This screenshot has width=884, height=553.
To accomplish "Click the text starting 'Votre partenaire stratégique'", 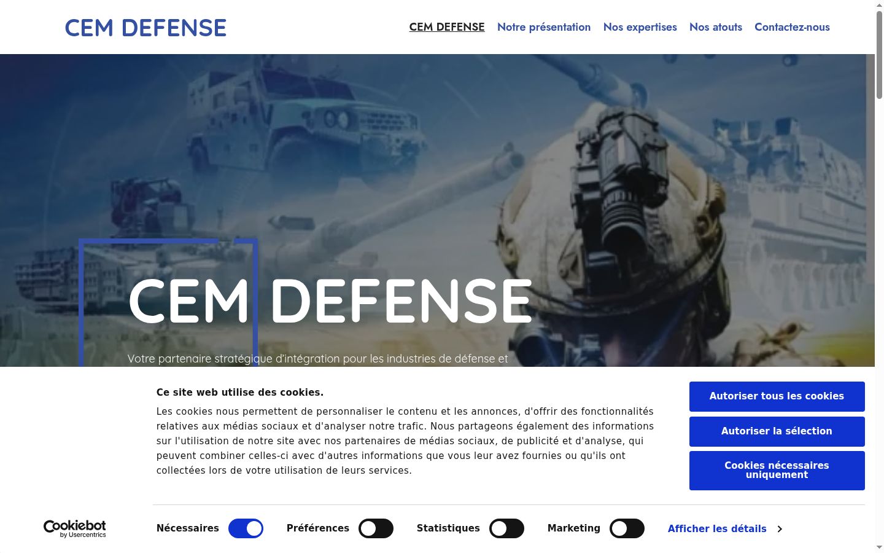I will 317,359.
